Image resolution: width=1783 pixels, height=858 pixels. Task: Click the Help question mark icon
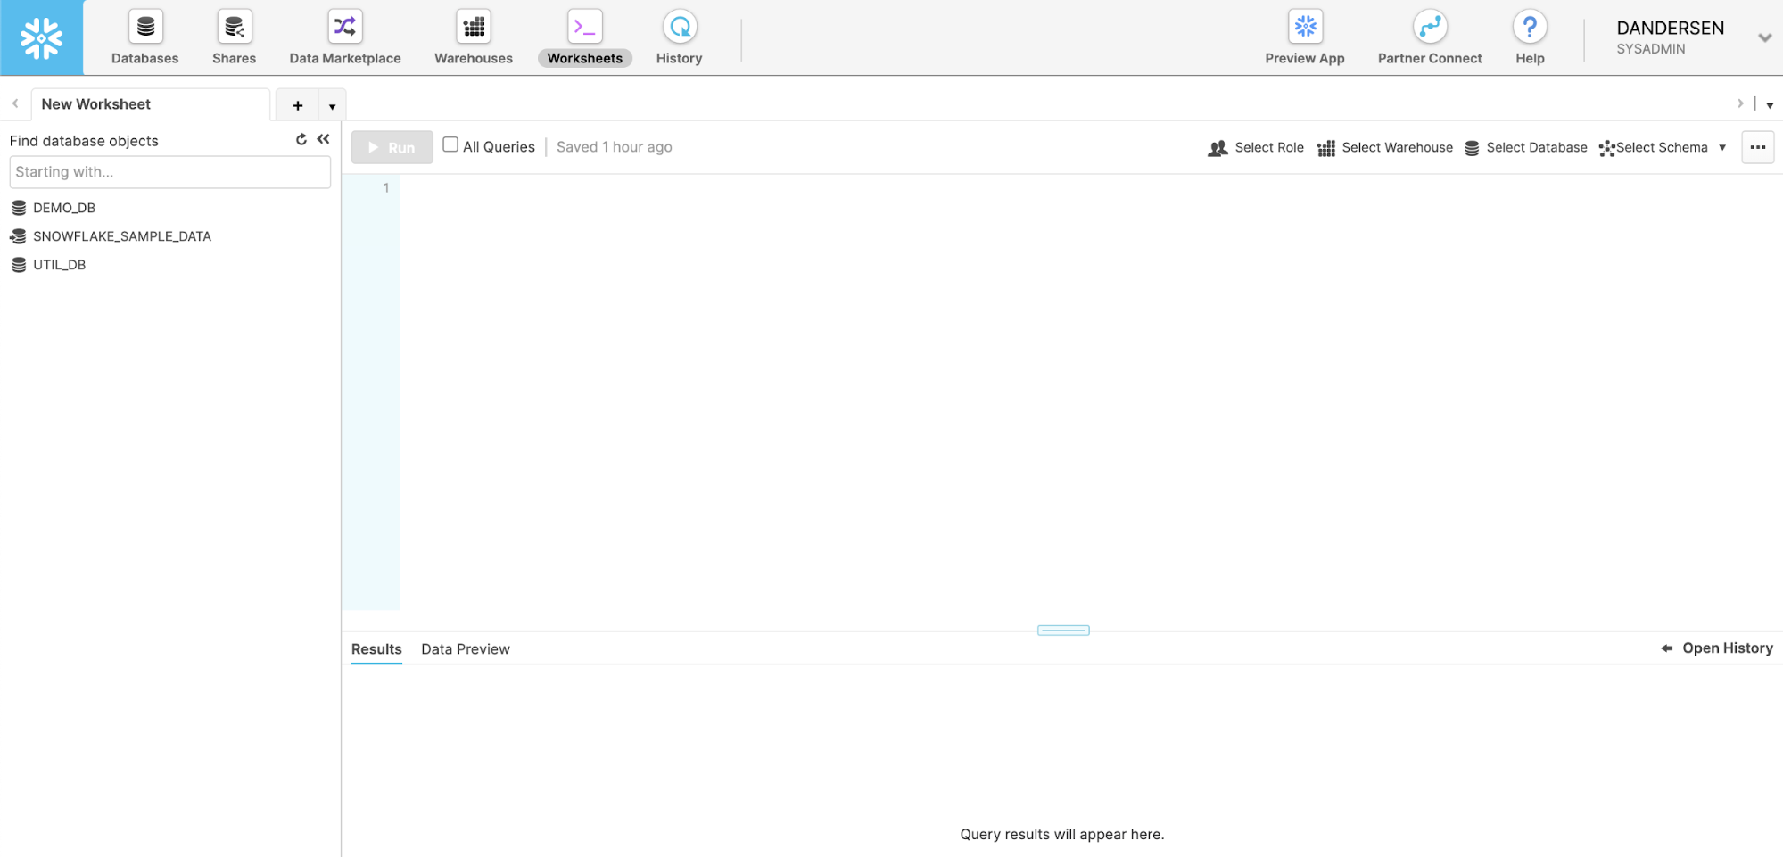click(x=1529, y=28)
